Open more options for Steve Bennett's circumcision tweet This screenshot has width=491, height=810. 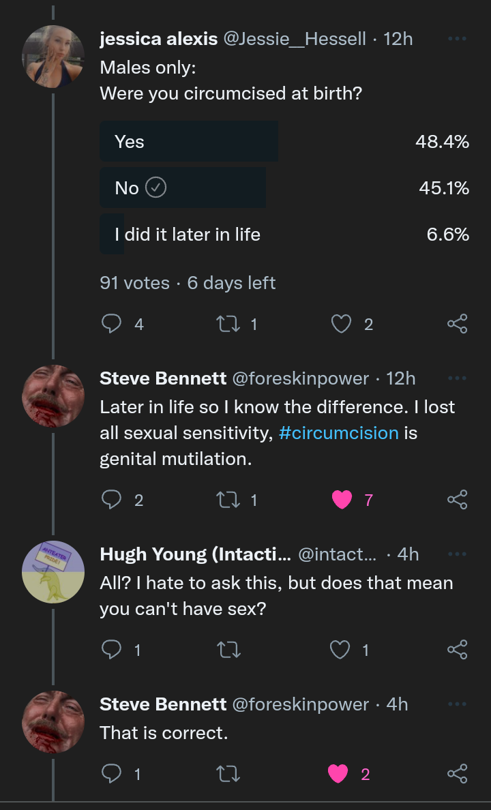coord(457,378)
